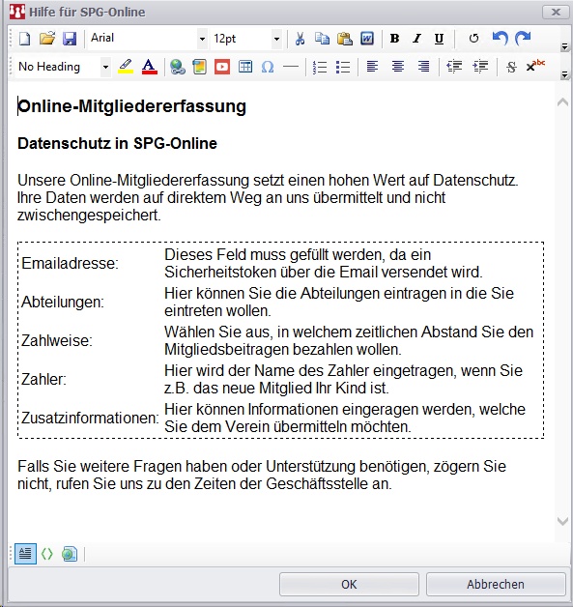This screenshot has height=607, width=573.
Task: Redo the last action
Action: click(x=523, y=39)
